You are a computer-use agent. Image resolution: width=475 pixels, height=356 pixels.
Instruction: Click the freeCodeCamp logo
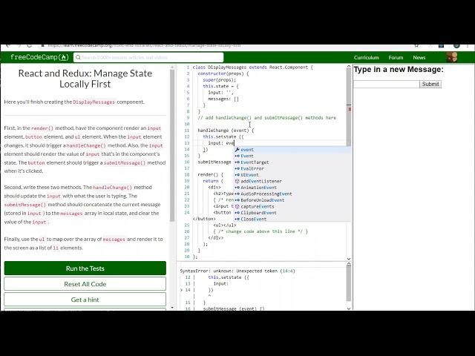(x=39, y=57)
